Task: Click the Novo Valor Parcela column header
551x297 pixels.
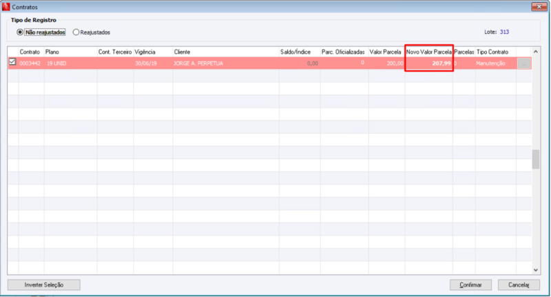Action: 428,52
